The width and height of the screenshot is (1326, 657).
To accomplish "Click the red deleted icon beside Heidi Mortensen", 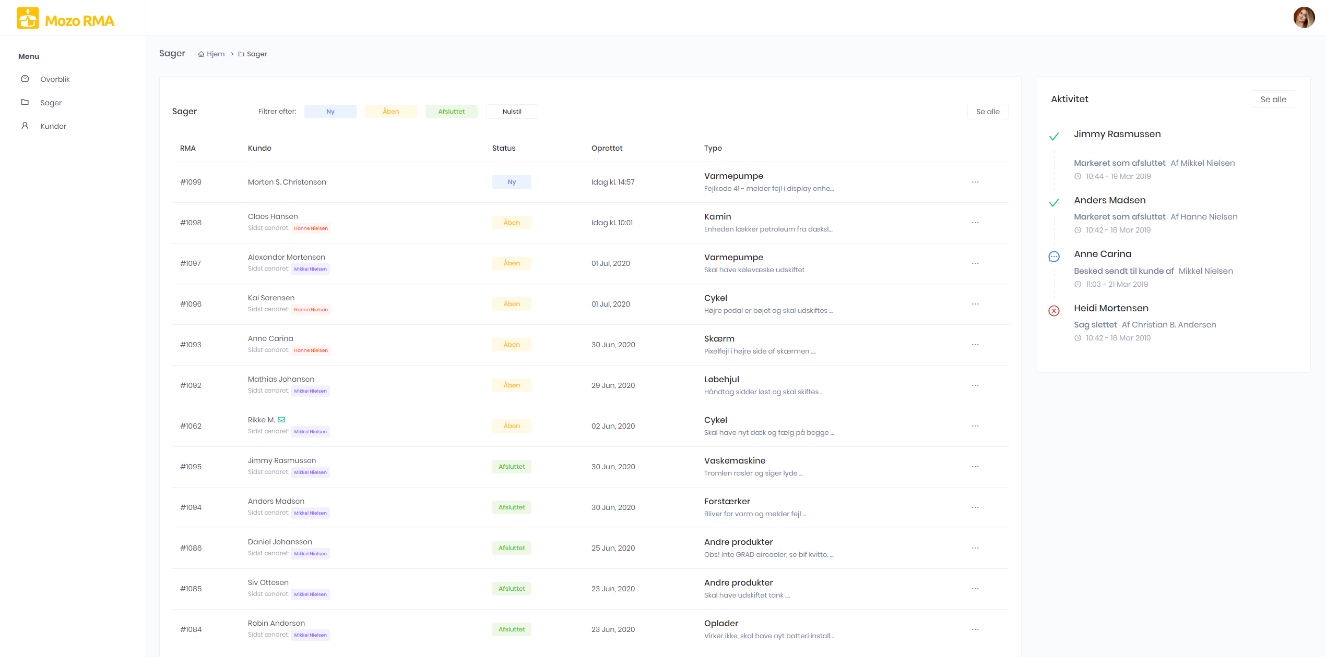I will (x=1054, y=311).
